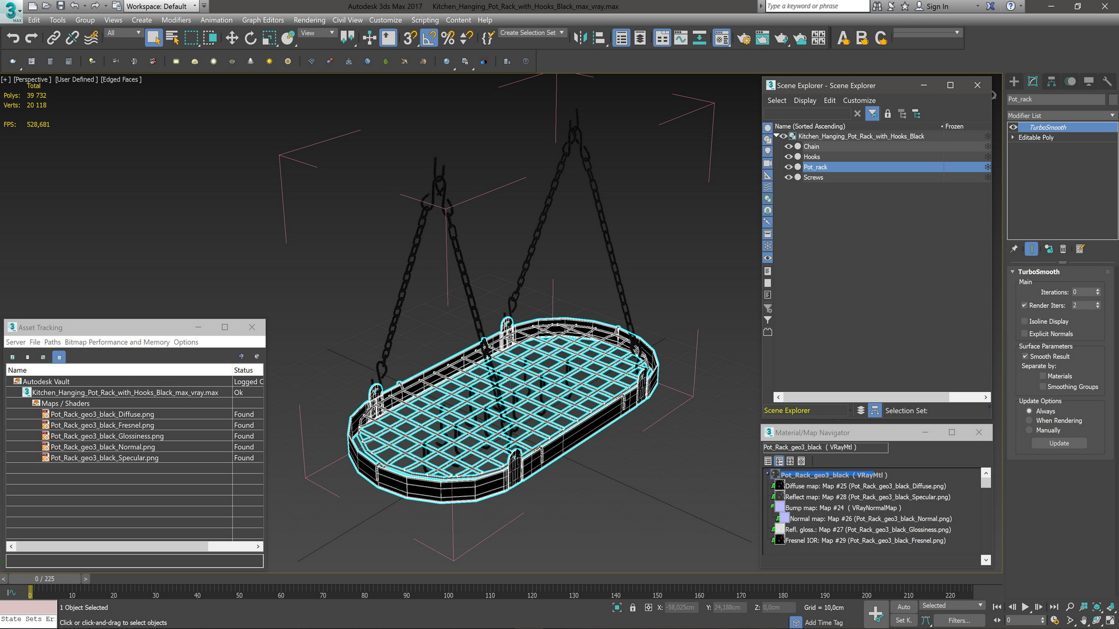Toggle Smooth Result checkbox
Image resolution: width=1119 pixels, height=629 pixels.
[x=1025, y=356]
